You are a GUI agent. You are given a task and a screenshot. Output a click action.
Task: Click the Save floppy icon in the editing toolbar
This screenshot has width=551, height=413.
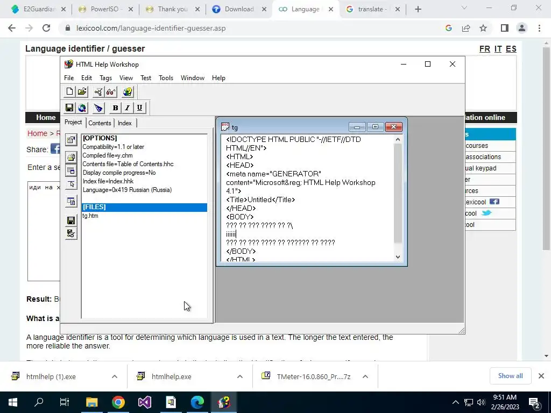tap(69, 108)
